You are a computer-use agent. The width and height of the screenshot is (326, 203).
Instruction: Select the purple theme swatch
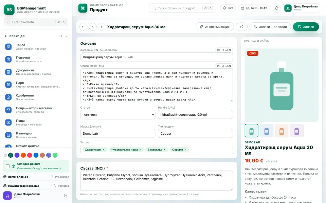pyautogui.click(x=17, y=155)
